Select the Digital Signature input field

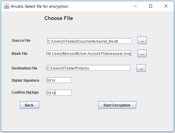59,80
